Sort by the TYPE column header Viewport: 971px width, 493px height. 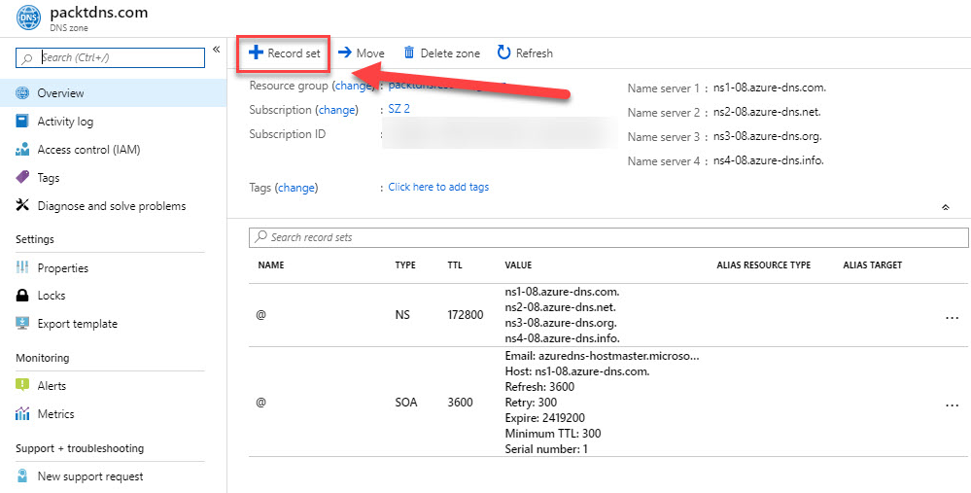405,265
